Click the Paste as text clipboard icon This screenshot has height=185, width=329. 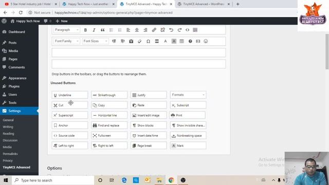[x=131, y=41]
